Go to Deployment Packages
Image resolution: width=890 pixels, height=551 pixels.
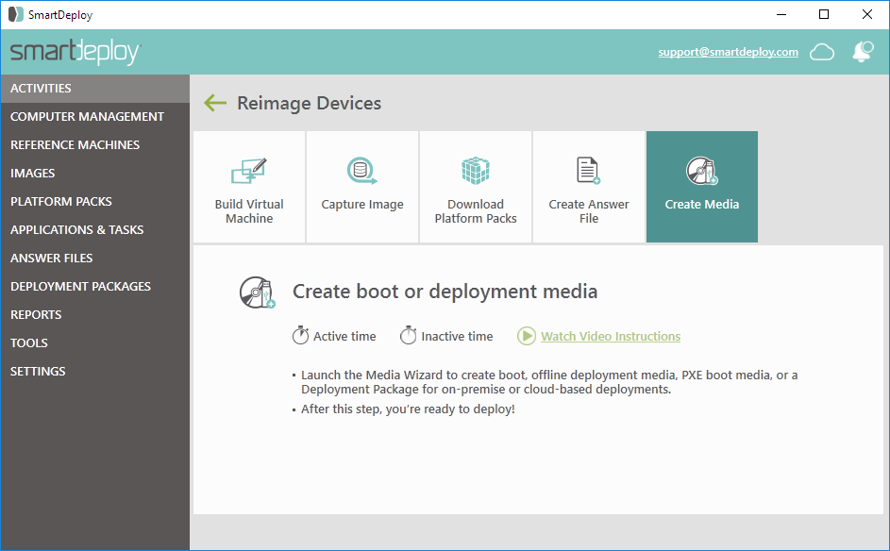pos(94,287)
